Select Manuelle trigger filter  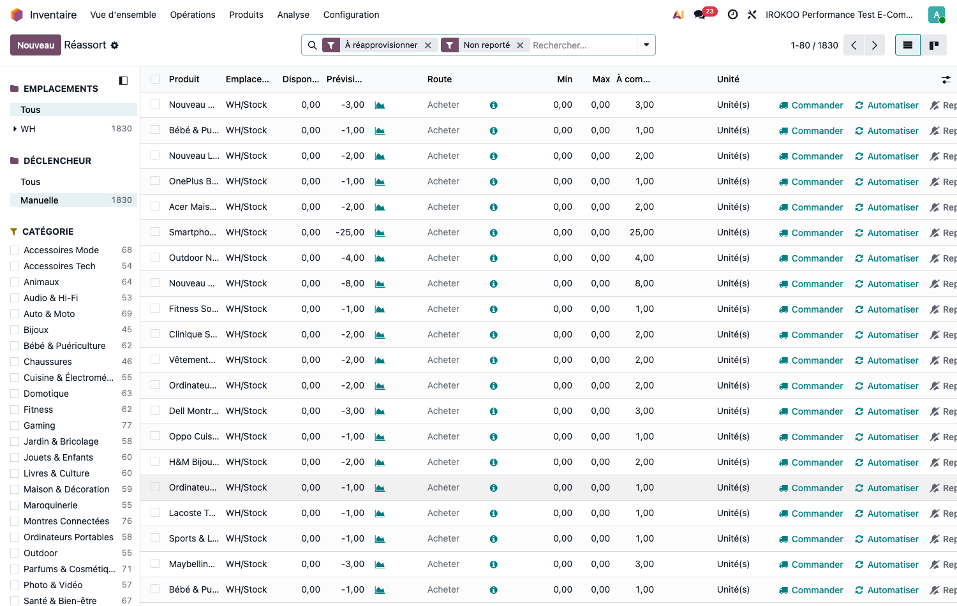pyautogui.click(x=74, y=200)
